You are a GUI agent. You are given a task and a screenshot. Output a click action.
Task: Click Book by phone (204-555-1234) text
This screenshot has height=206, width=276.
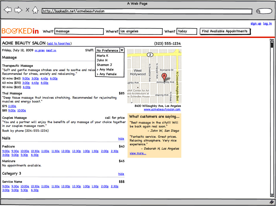click(x=25, y=131)
